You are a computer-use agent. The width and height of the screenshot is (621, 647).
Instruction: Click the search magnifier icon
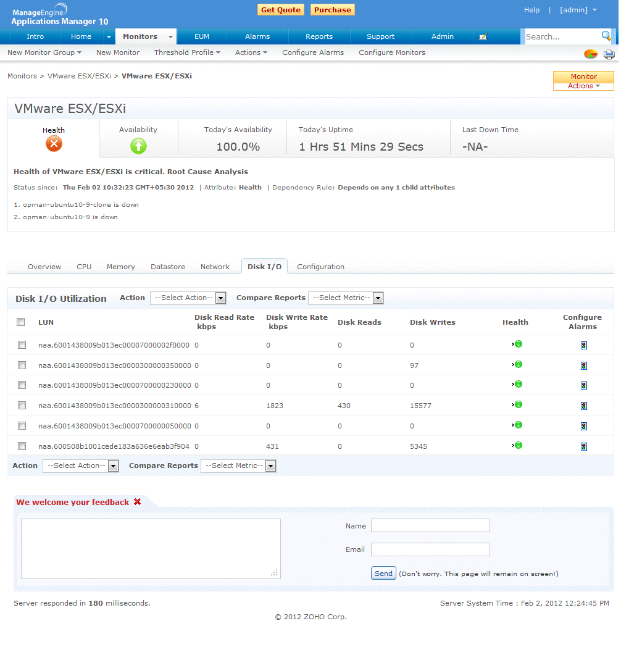tap(606, 36)
